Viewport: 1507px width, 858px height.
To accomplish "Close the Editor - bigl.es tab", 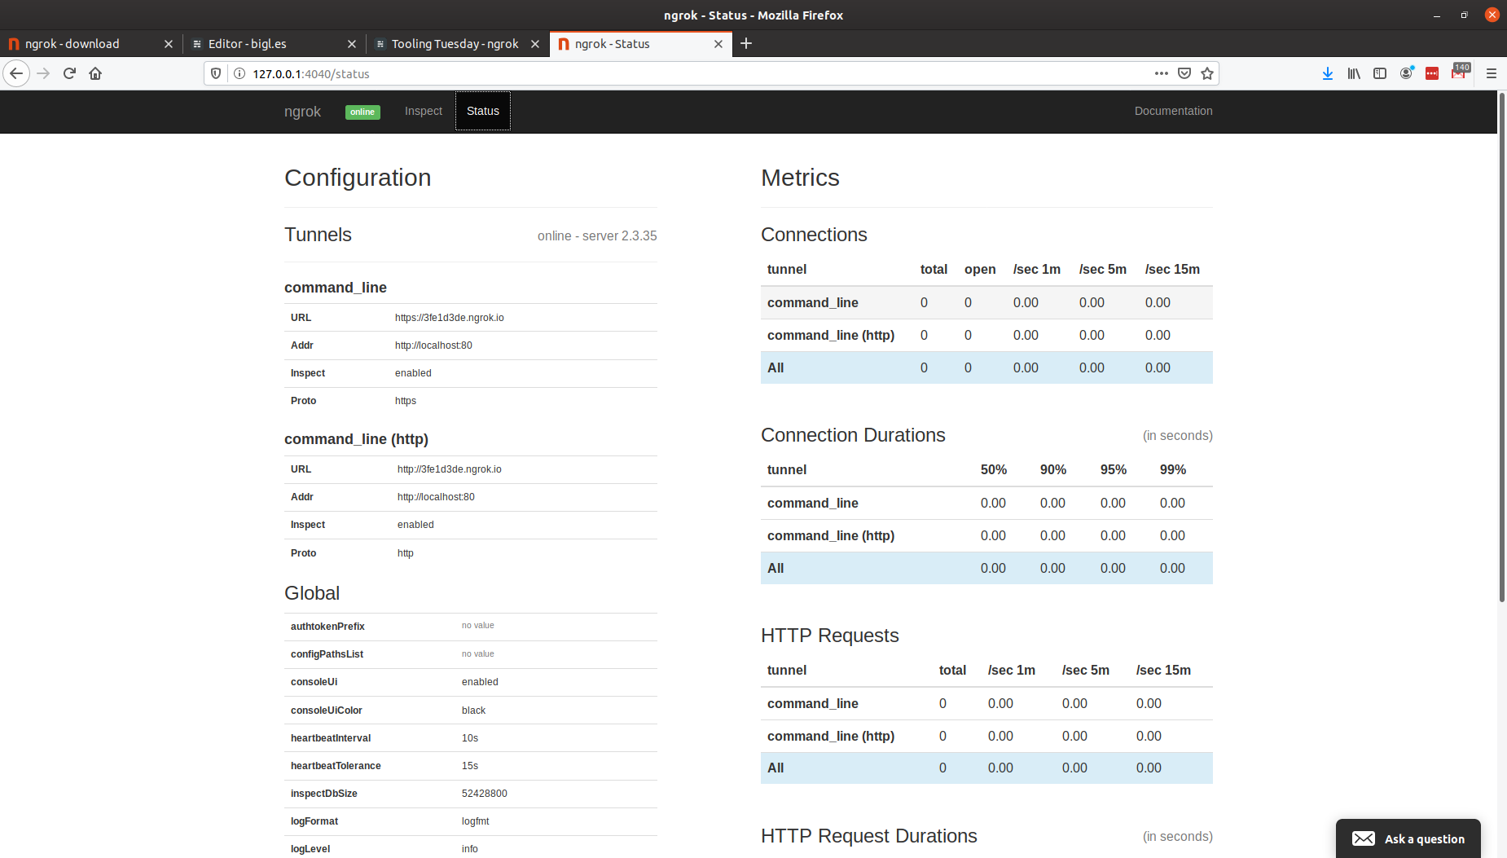I will click(352, 44).
